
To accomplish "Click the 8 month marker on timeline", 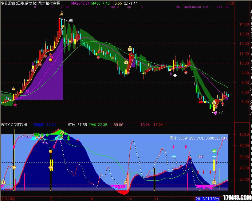I will [51, 199].
